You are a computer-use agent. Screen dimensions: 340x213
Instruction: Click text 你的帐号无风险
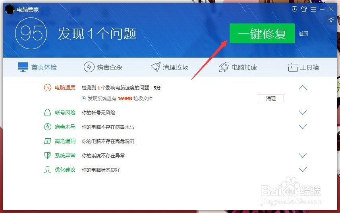(99, 112)
